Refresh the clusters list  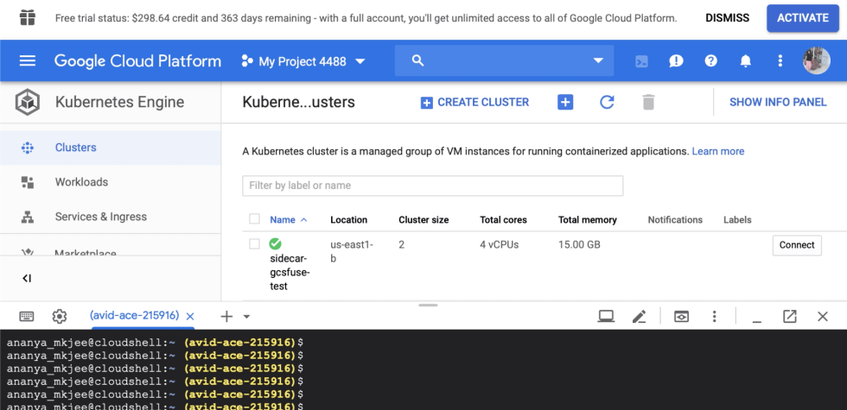click(x=607, y=102)
